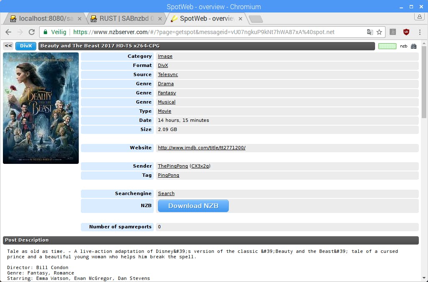Click the Chromium profile avatar icon
Viewport: 428px width, 282px height.
[x=419, y=17]
